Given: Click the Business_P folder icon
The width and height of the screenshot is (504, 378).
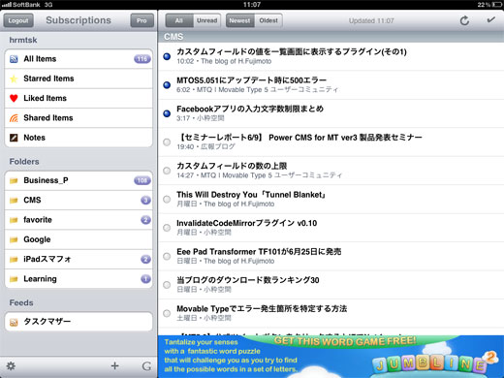Looking at the screenshot, I should tap(14, 180).
